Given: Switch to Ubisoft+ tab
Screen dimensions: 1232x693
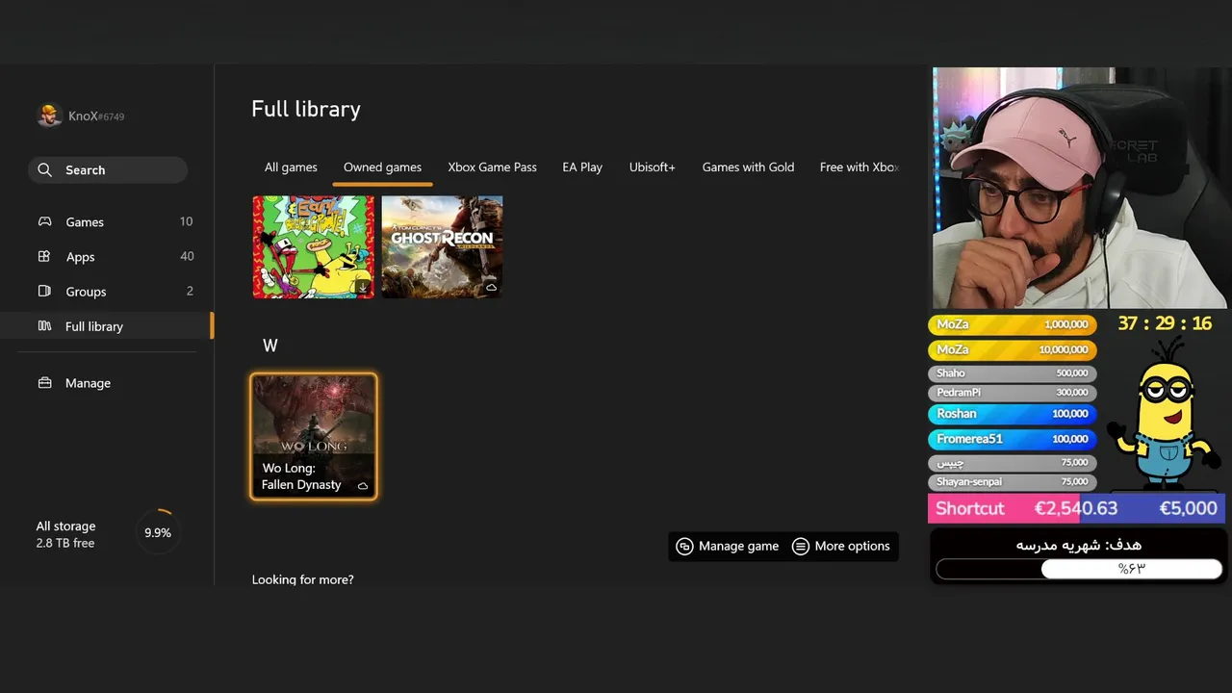Looking at the screenshot, I should pyautogui.click(x=653, y=167).
